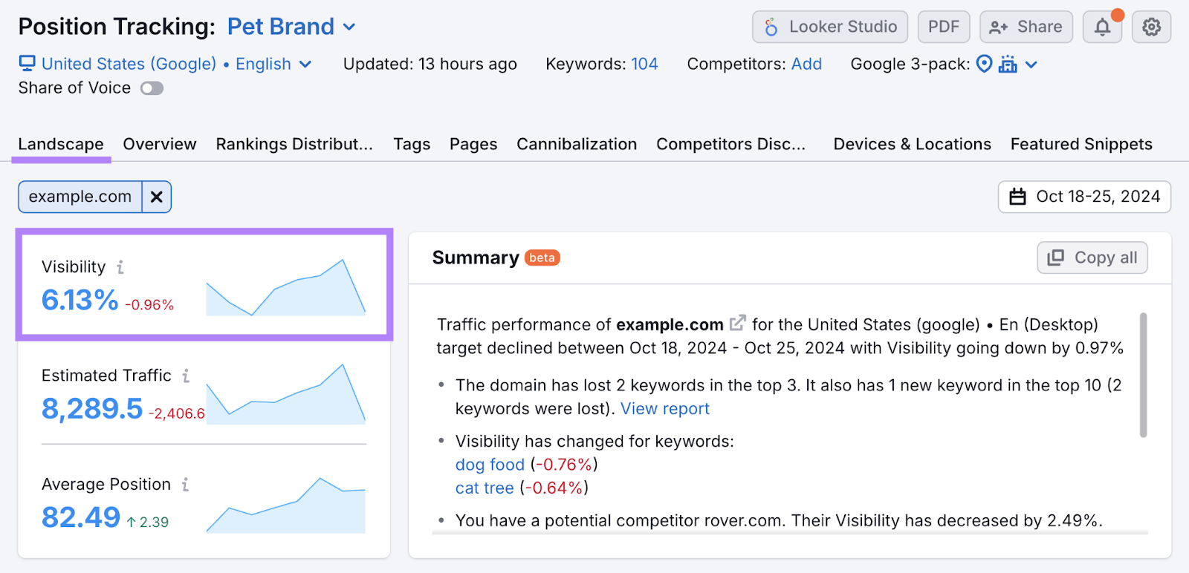This screenshot has width=1189, height=573.
Task: Remove the example.com filter chip
Action: click(156, 197)
